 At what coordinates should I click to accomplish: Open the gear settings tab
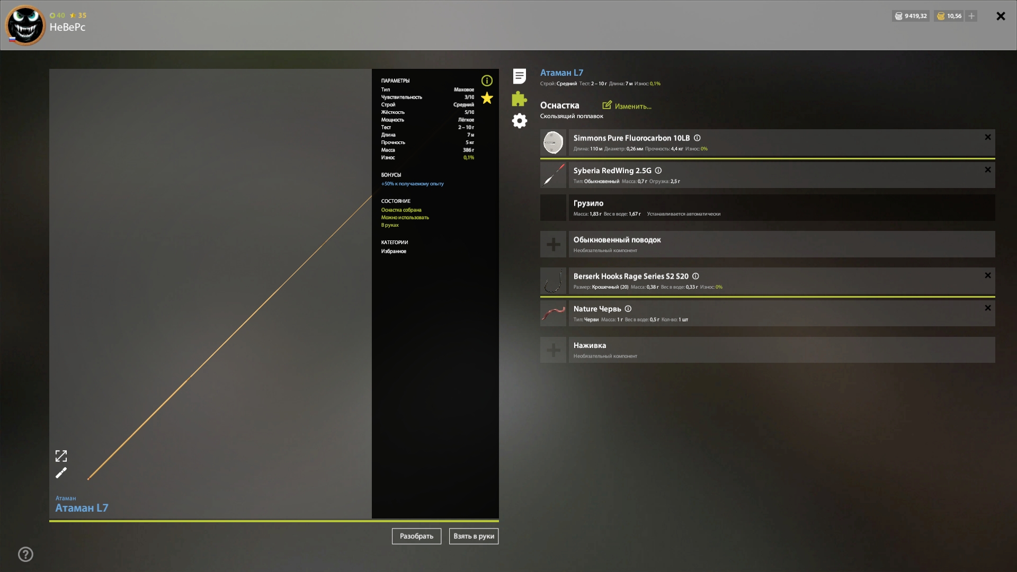click(x=520, y=121)
